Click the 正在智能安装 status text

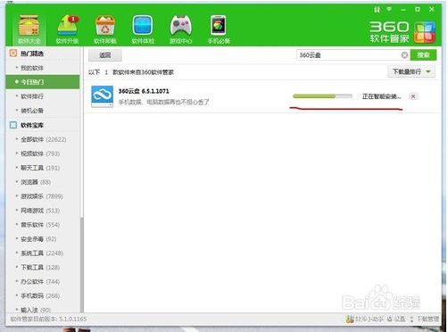(381, 96)
